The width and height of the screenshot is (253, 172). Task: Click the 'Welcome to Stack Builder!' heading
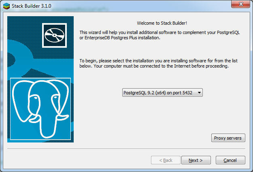pyautogui.click(x=162, y=23)
